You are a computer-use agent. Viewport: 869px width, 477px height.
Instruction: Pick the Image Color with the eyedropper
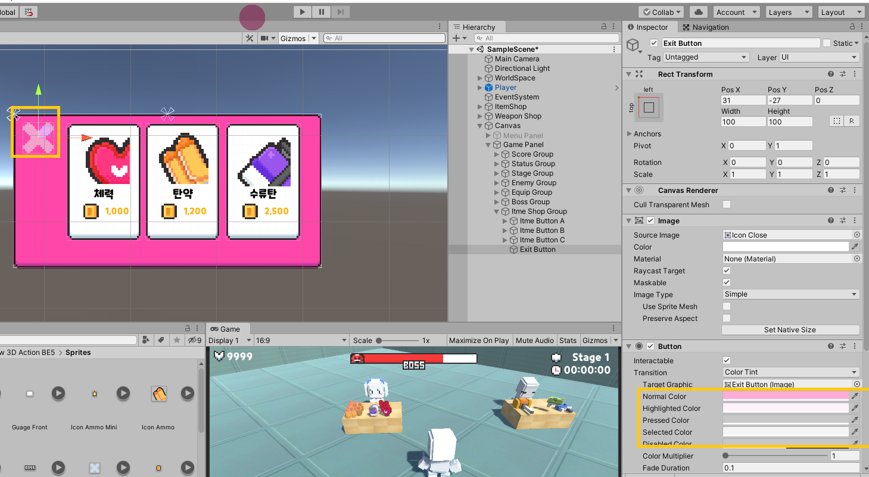pyautogui.click(x=855, y=247)
